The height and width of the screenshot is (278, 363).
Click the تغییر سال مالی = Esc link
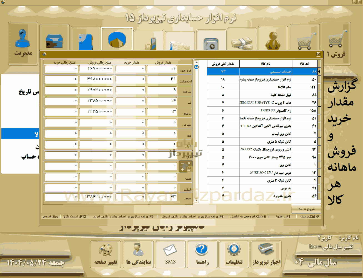[x=331, y=247]
